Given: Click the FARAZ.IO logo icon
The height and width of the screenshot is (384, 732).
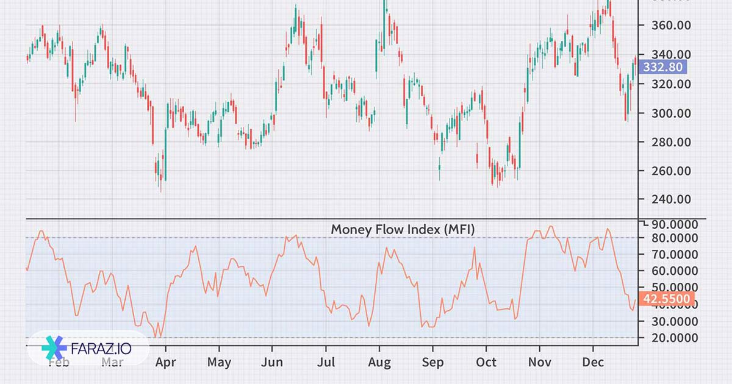Looking at the screenshot, I should pos(54,348).
